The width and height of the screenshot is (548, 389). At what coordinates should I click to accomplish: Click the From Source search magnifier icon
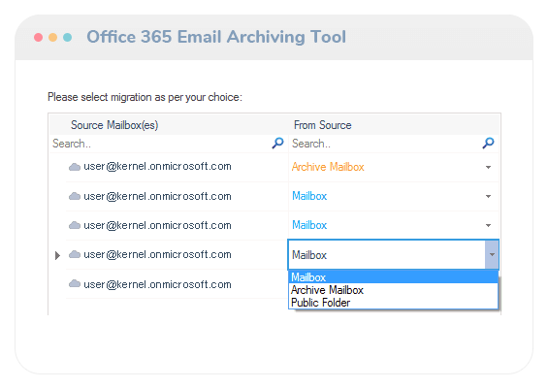pyautogui.click(x=488, y=143)
